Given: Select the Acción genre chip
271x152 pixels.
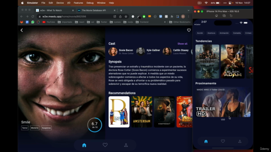Looking at the screenshot, I should 200,33.
